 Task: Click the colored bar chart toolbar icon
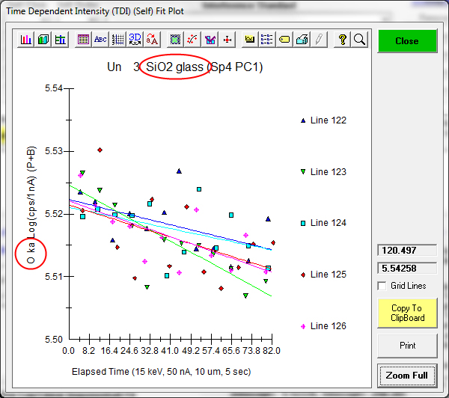[25, 40]
